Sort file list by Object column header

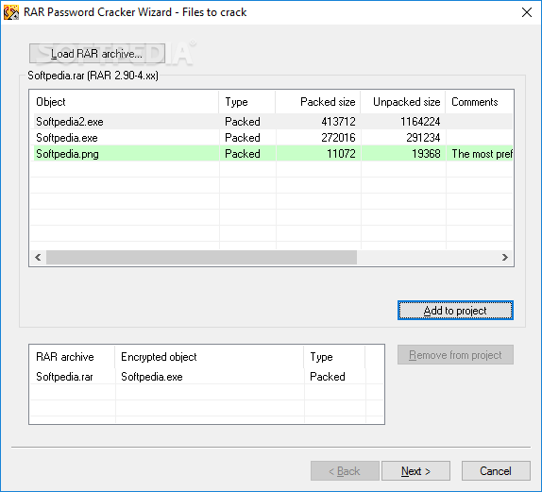pyautogui.click(x=124, y=102)
